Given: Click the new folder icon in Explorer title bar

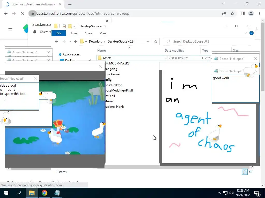Looking at the screenshot, I should point(70,26).
